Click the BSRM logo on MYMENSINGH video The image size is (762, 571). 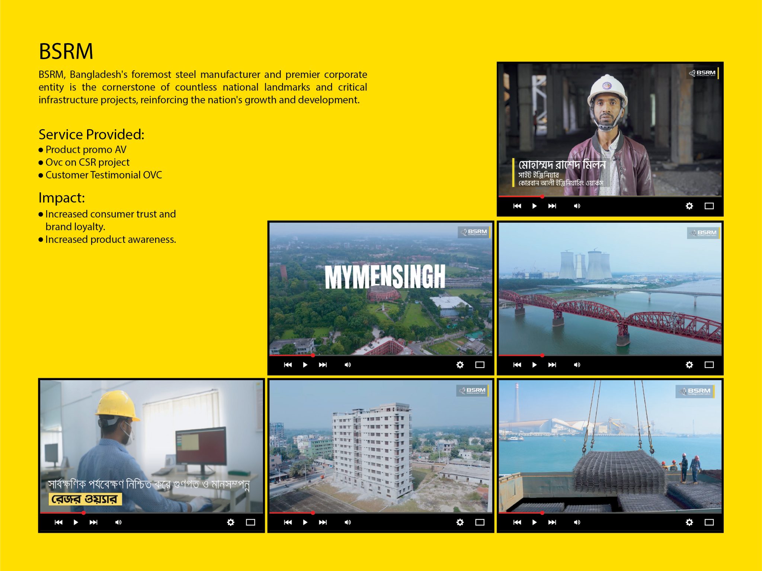tap(474, 232)
